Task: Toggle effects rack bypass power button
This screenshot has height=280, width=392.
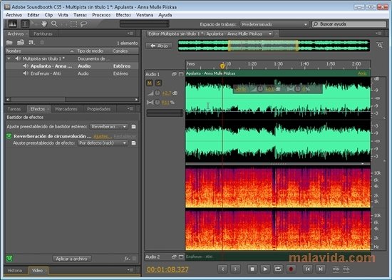Action: point(9,259)
